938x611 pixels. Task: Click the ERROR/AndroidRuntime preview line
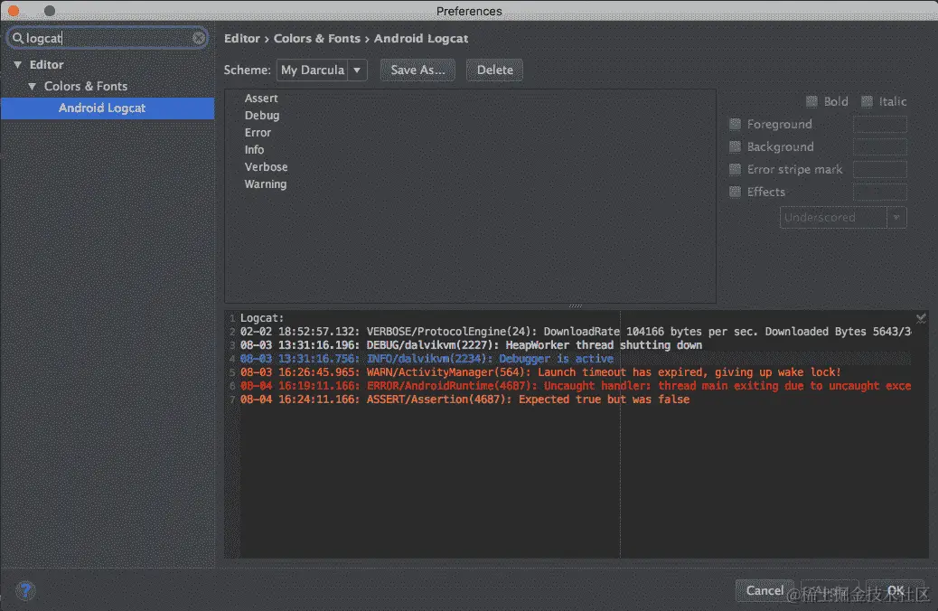click(576, 386)
